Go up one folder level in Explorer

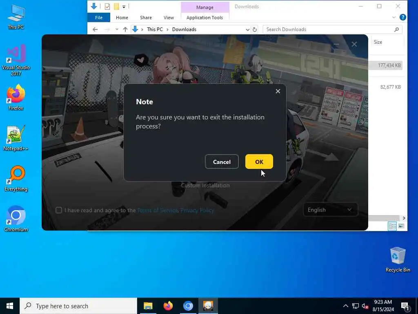coord(125,29)
